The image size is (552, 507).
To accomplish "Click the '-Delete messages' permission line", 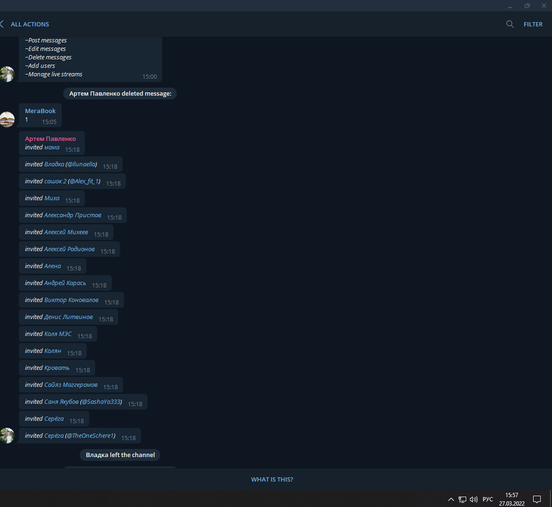I will pos(48,57).
